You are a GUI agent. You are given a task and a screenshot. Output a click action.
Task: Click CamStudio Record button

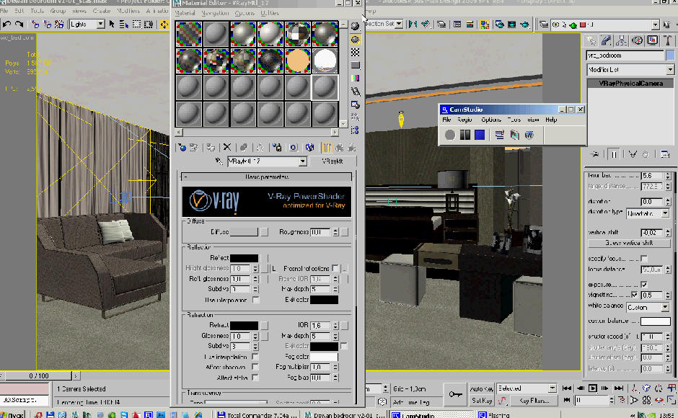[449, 135]
